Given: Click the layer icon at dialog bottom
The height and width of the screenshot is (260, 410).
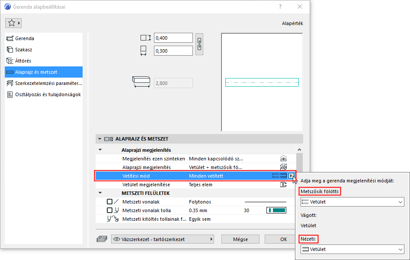Looking at the screenshot, I should (102, 239).
